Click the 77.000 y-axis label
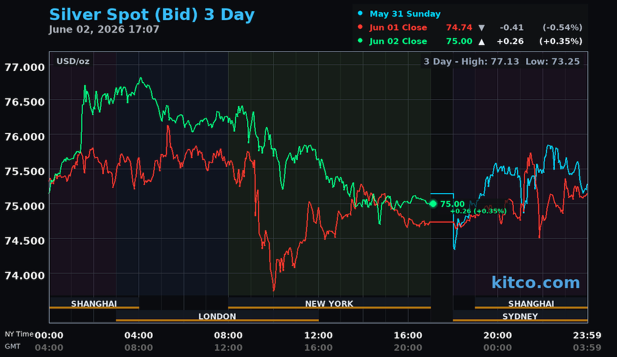Viewport: 617px width, 357px height. coord(25,67)
